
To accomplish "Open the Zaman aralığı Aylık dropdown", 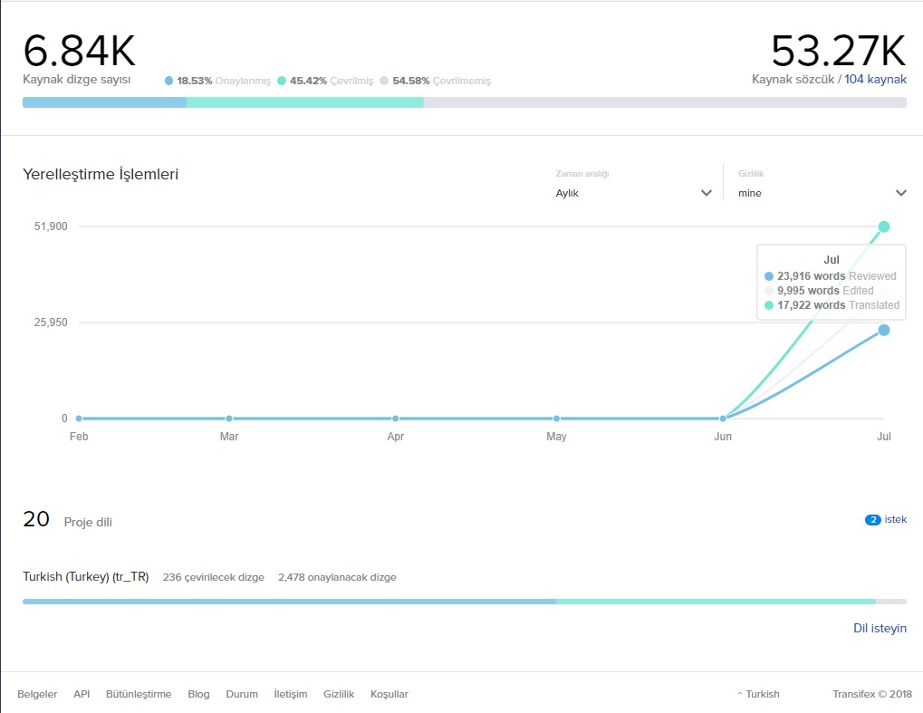I will [x=633, y=193].
